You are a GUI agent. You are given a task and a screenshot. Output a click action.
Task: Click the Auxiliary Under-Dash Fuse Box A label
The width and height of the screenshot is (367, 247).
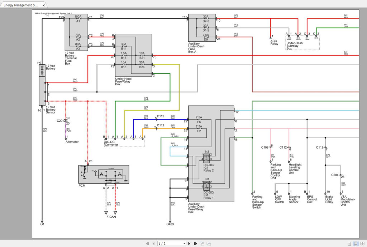(196, 48)
